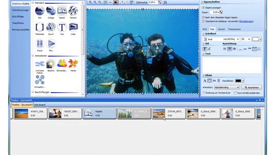The height and width of the screenshot is (155, 275).
Task: Select the 410471 desert clip in timeline
Action: (31, 114)
